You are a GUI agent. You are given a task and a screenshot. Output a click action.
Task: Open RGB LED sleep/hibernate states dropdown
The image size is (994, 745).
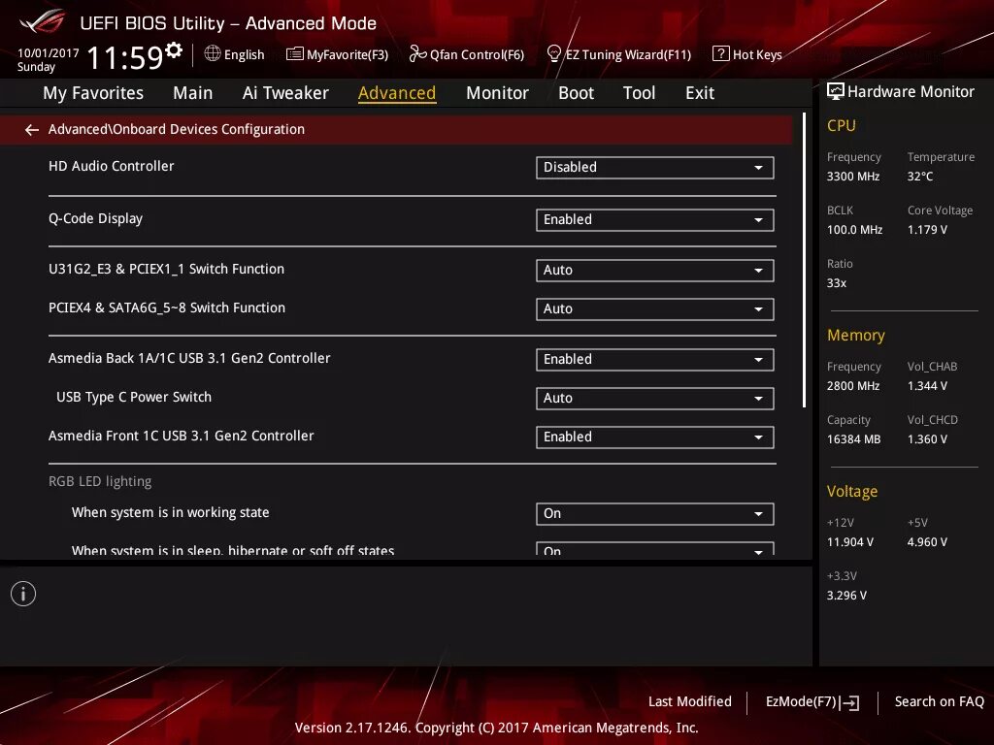coord(655,549)
